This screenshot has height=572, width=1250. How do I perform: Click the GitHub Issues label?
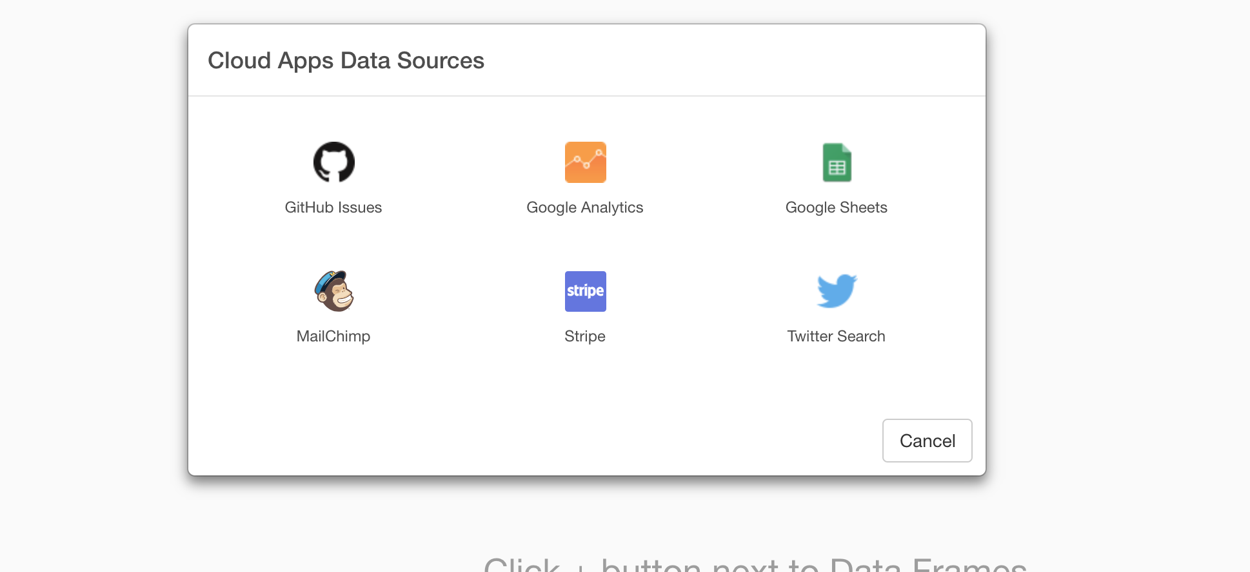tap(333, 207)
